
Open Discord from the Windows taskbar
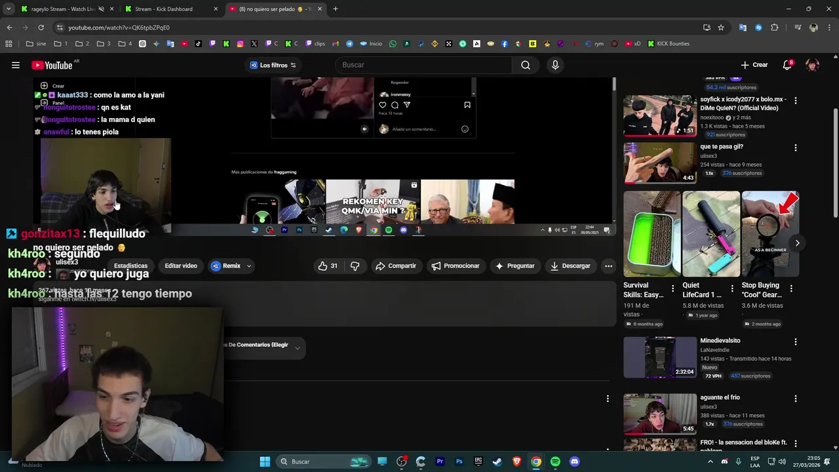click(x=574, y=462)
